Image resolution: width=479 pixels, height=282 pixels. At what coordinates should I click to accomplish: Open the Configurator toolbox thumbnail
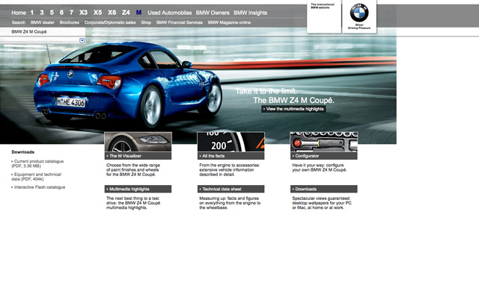tap(324, 142)
